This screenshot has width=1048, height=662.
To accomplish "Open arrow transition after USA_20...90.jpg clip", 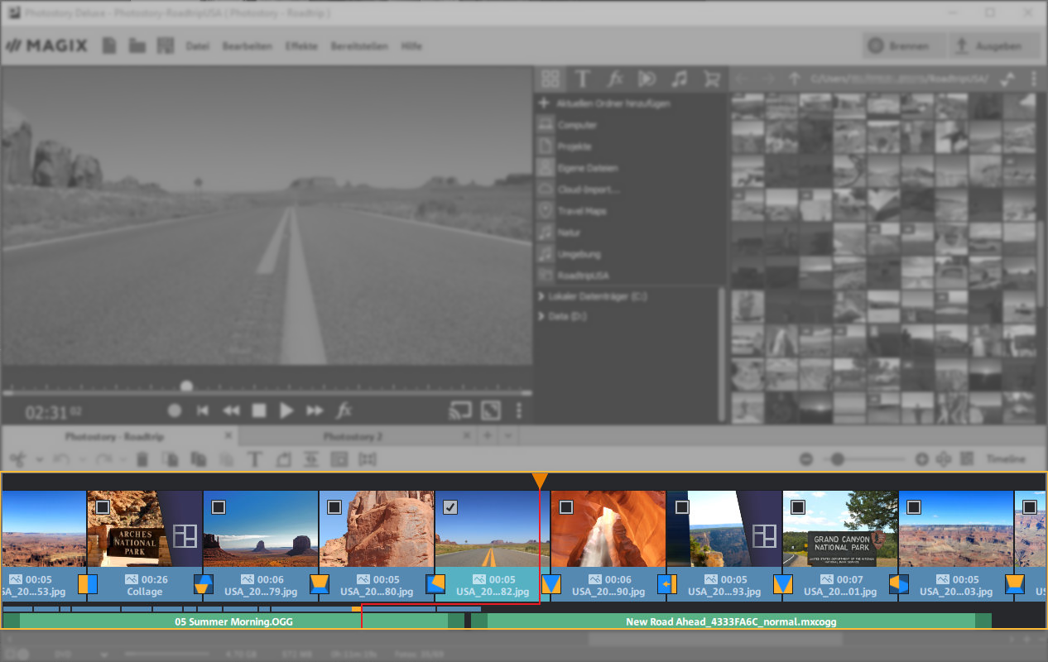I will click(667, 584).
